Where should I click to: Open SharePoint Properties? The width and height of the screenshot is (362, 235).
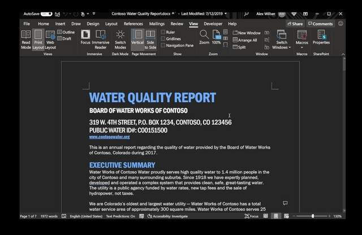[321, 38]
